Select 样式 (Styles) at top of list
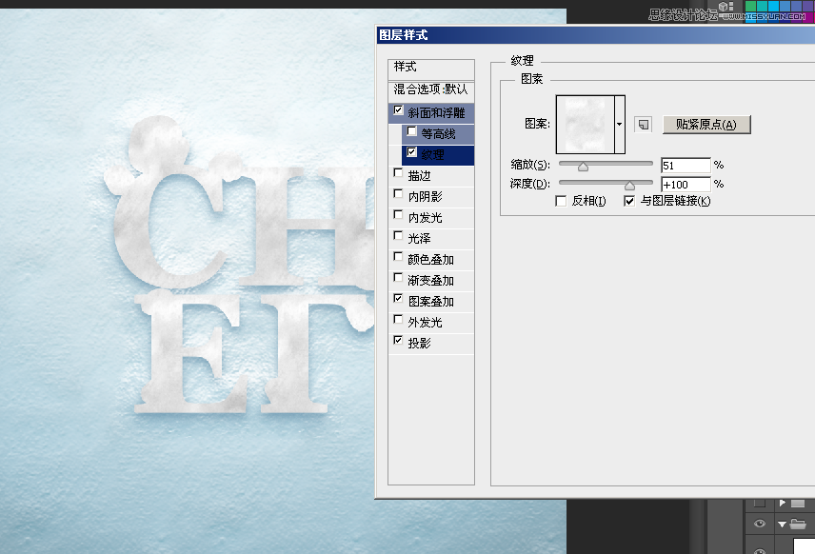The height and width of the screenshot is (554, 815). pos(407,67)
